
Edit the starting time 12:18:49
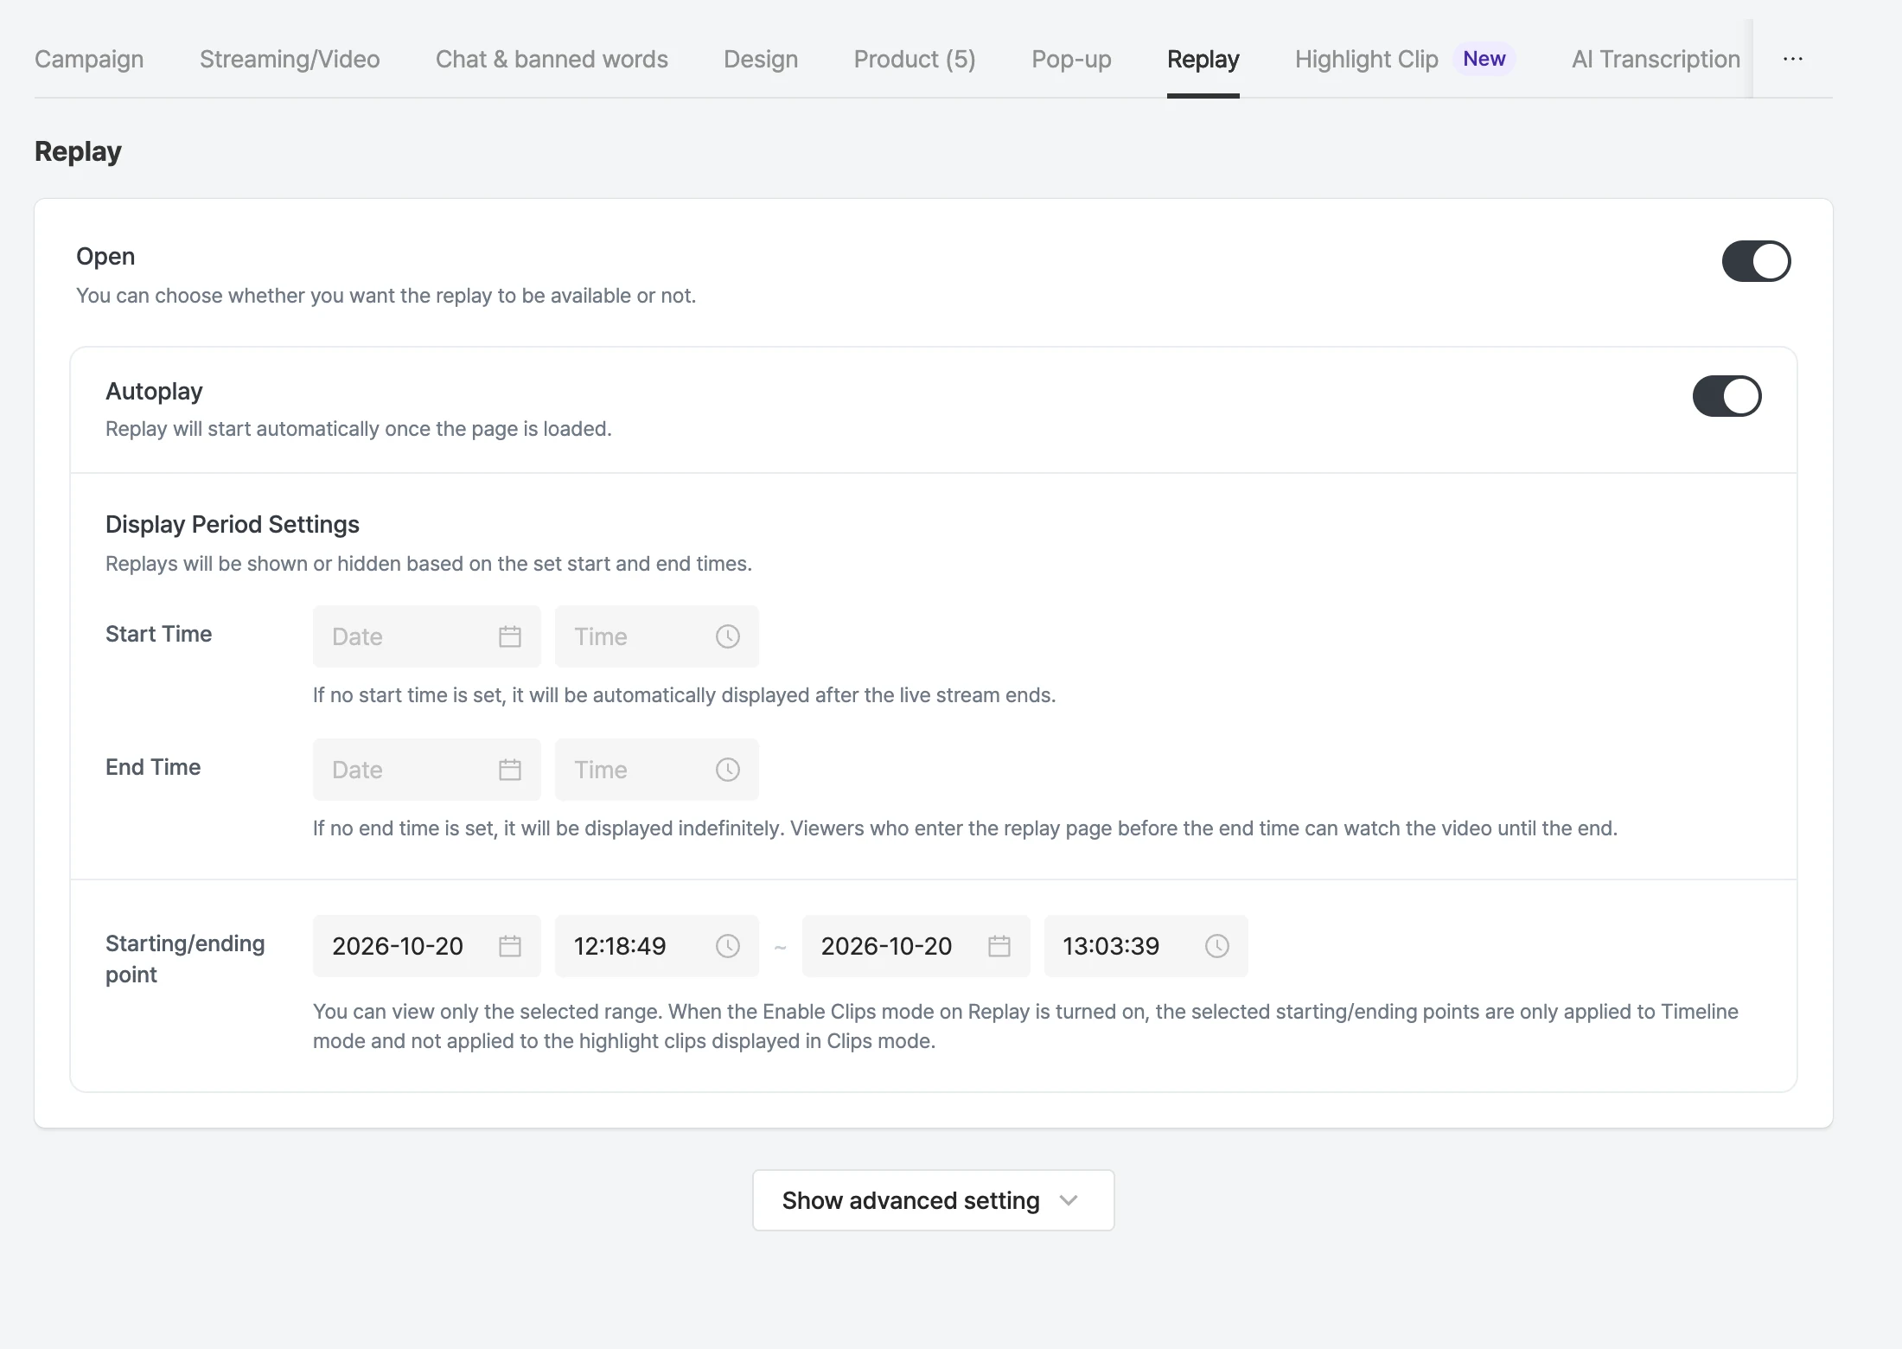pos(657,946)
